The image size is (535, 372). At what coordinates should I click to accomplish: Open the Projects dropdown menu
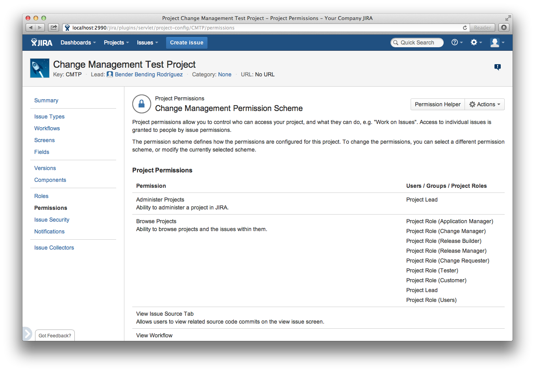tap(116, 43)
